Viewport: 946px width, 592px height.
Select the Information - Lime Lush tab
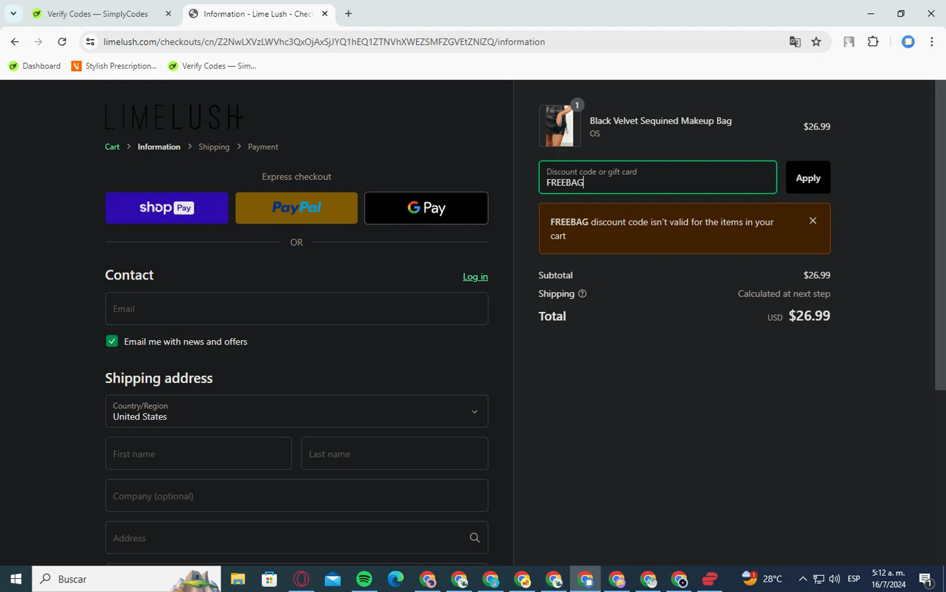tap(259, 13)
